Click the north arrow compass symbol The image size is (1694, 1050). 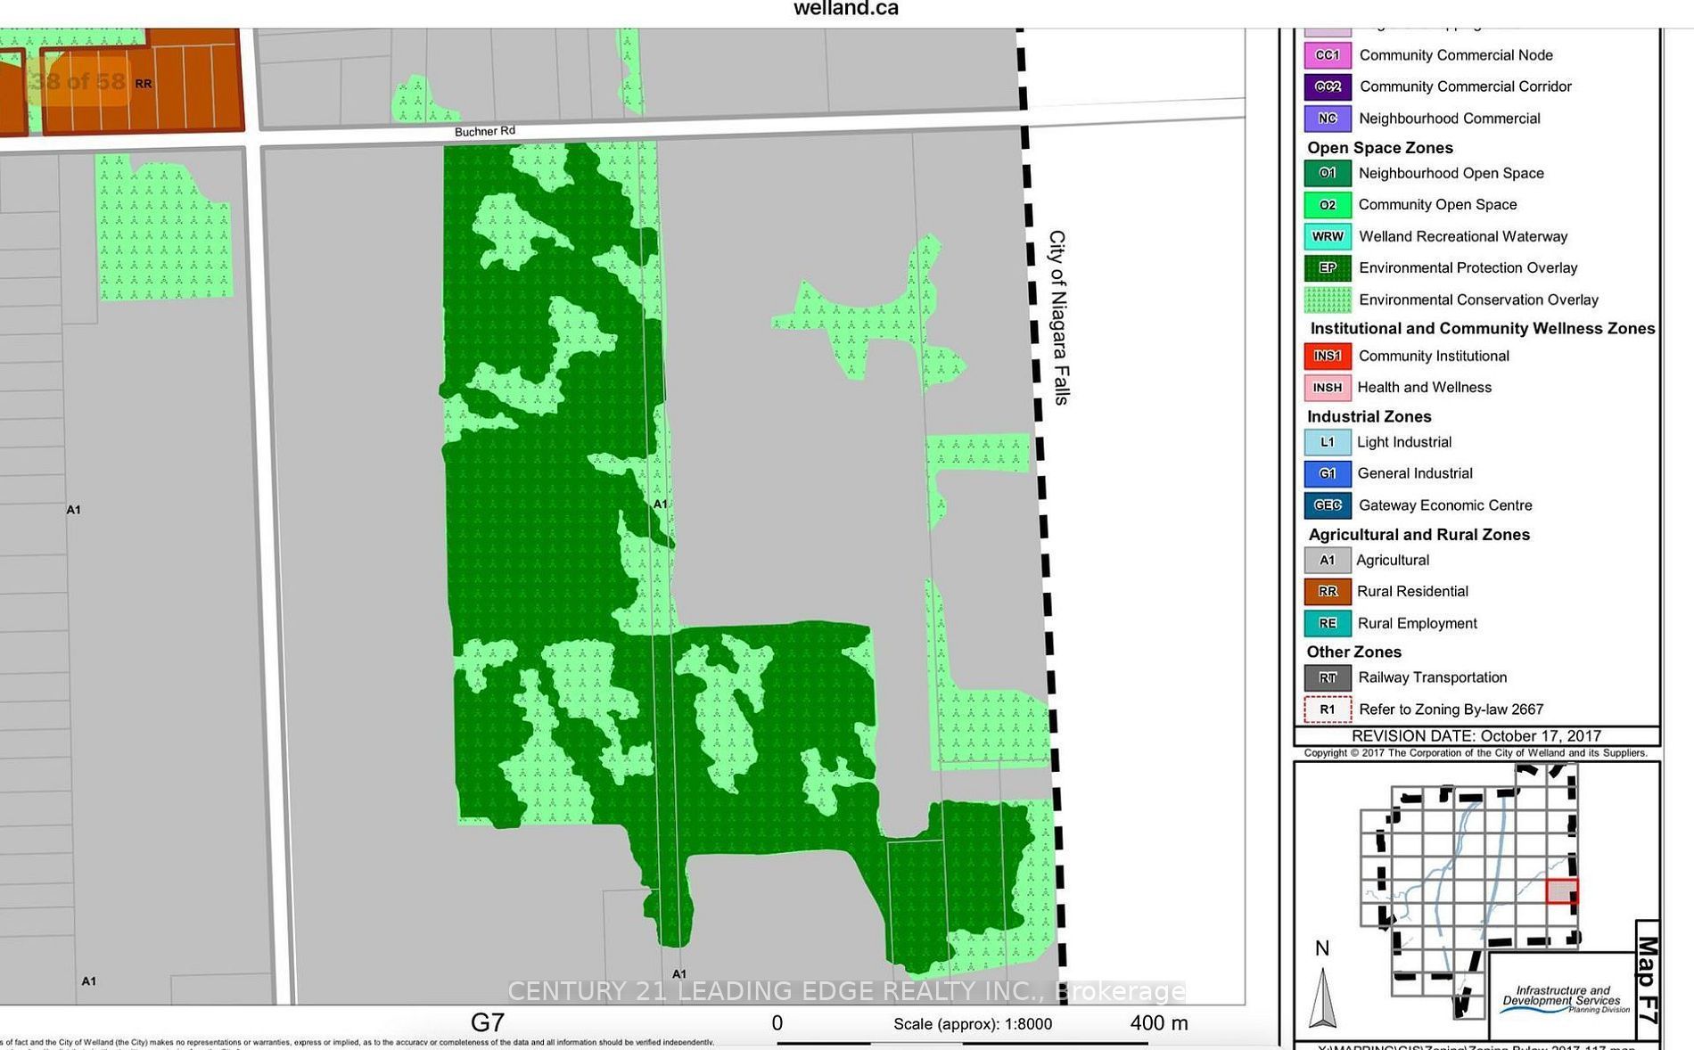[1322, 985]
